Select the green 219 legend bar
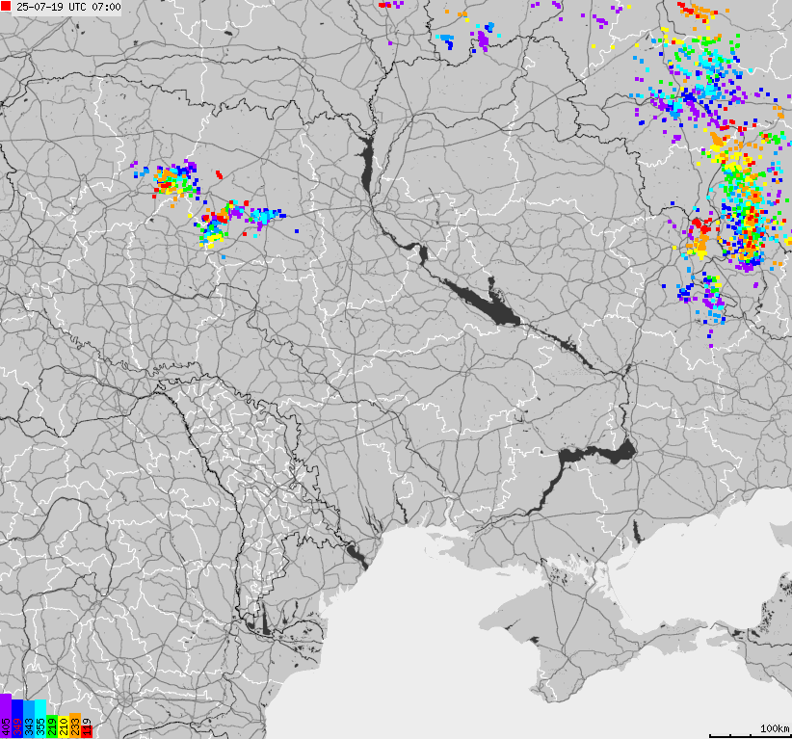Image resolution: width=792 pixels, height=739 pixels. [52, 726]
